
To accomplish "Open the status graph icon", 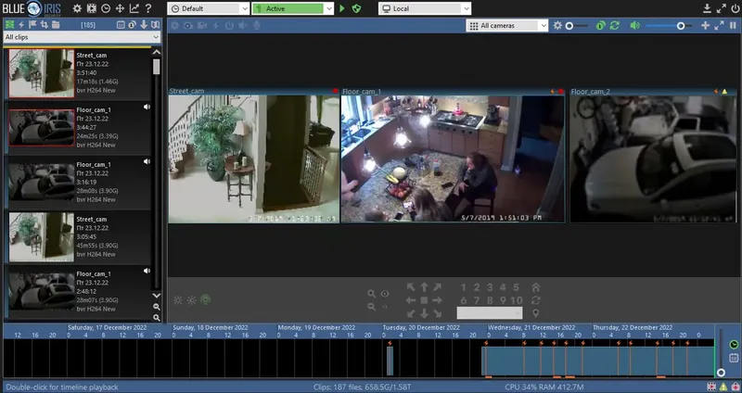I will coord(134,8).
